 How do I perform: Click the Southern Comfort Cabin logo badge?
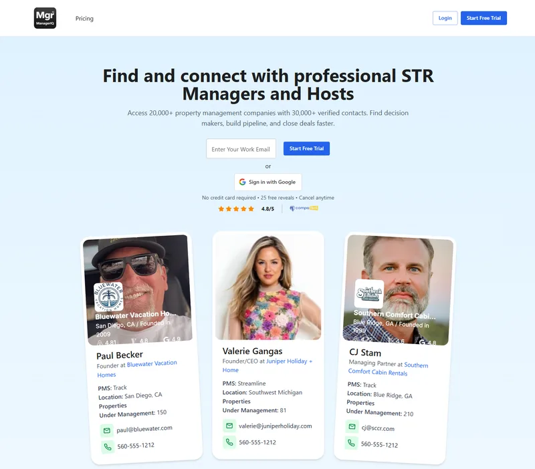point(369,294)
